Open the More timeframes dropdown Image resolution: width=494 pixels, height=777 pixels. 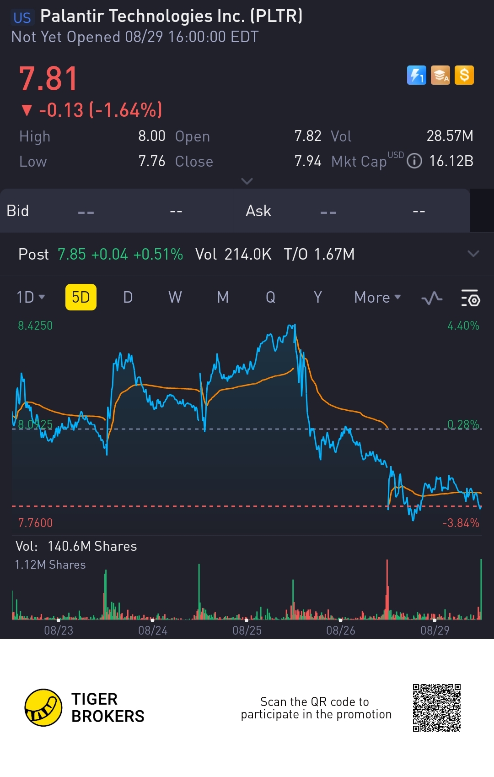click(x=377, y=298)
